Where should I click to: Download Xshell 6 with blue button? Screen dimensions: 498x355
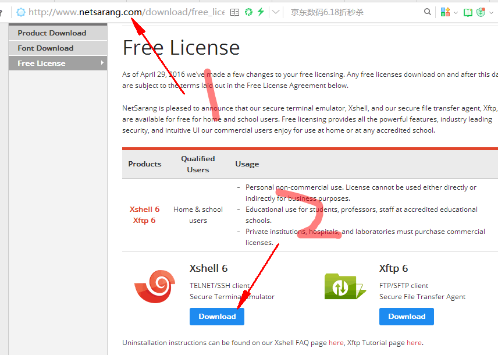(x=217, y=317)
